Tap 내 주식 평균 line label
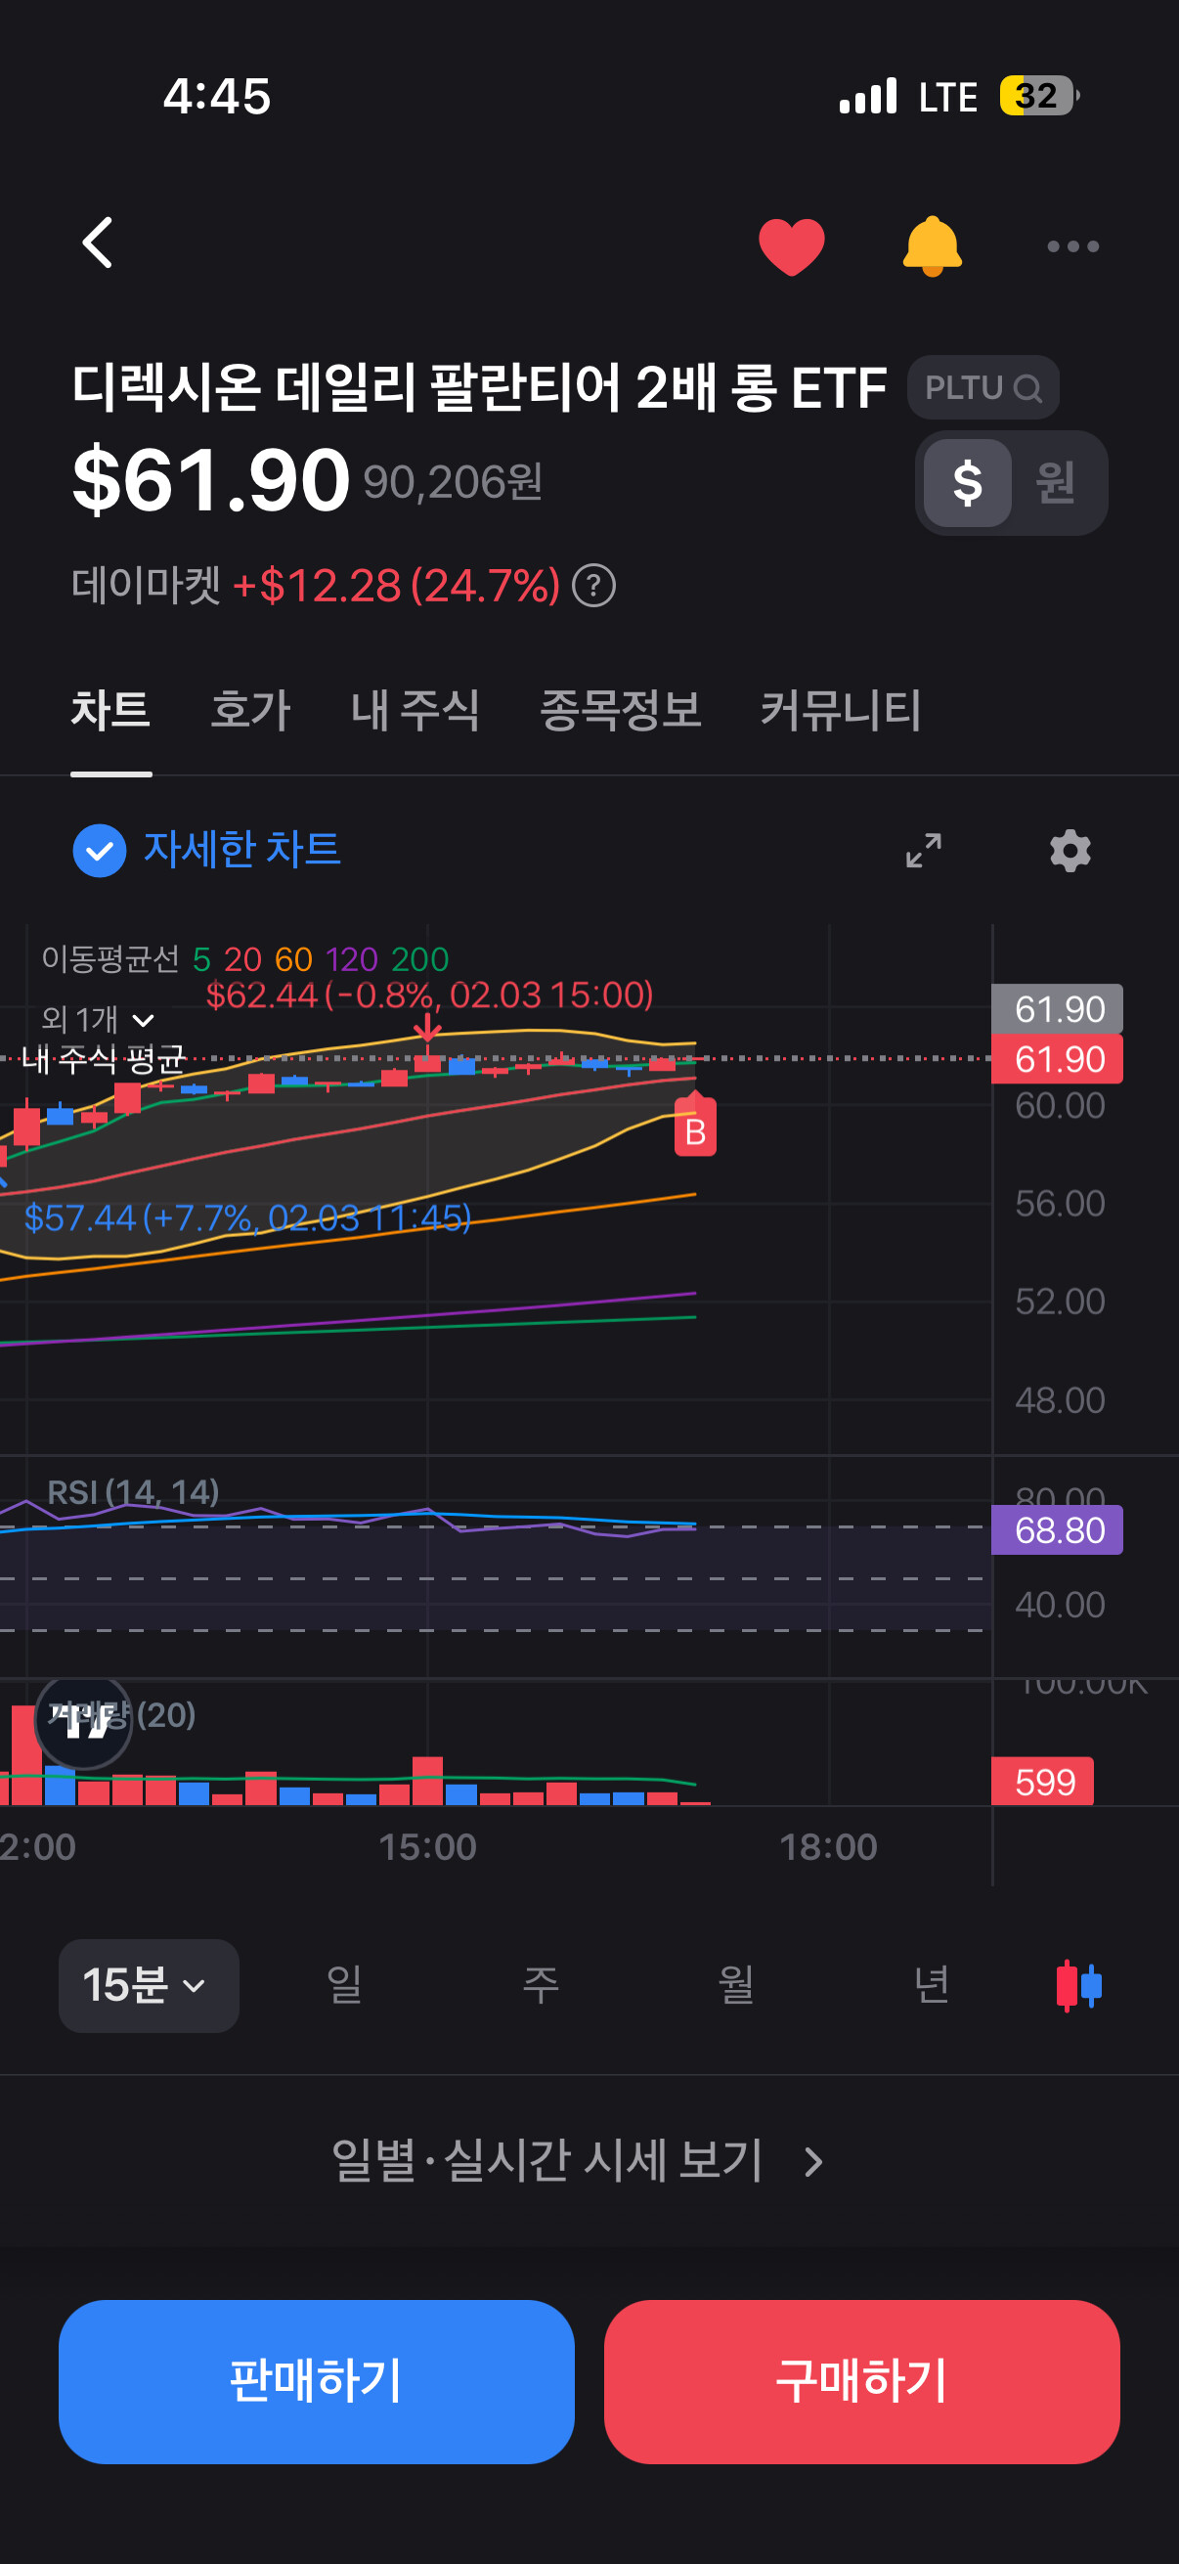The width and height of the screenshot is (1179, 2564). click(104, 1059)
